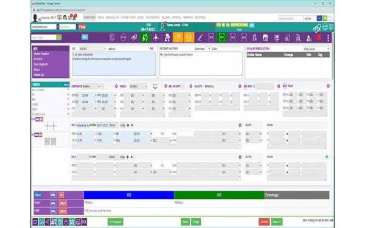Open the Billing menu

coord(165,18)
